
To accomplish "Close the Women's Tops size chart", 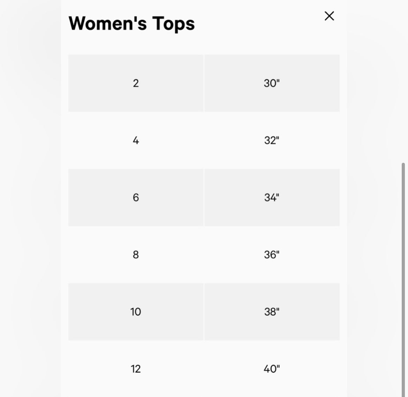I will pyautogui.click(x=329, y=16).
